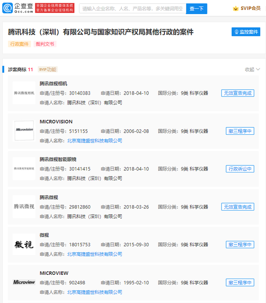
Task: Click 撤三程序中 status for MICROVISION
Action: coord(240,131)
